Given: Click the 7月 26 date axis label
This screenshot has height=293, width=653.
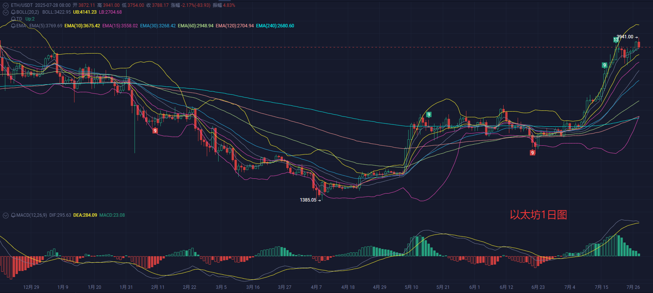Looking at the screenshot, I should 633,287.
